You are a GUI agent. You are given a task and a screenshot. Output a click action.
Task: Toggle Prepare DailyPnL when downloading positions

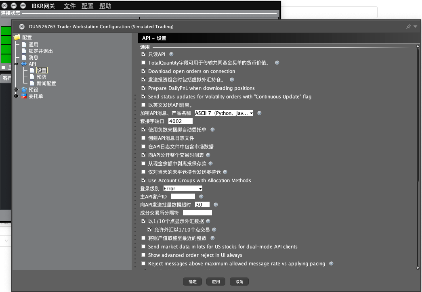point(143,88)
